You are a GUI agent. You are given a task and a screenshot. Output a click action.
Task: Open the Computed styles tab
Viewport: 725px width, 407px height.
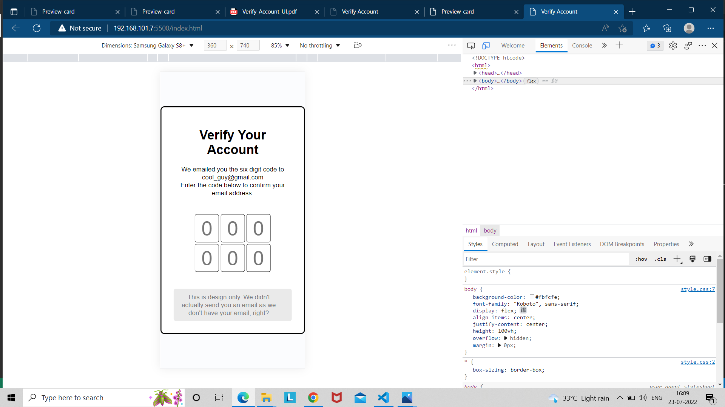point(505,244)
